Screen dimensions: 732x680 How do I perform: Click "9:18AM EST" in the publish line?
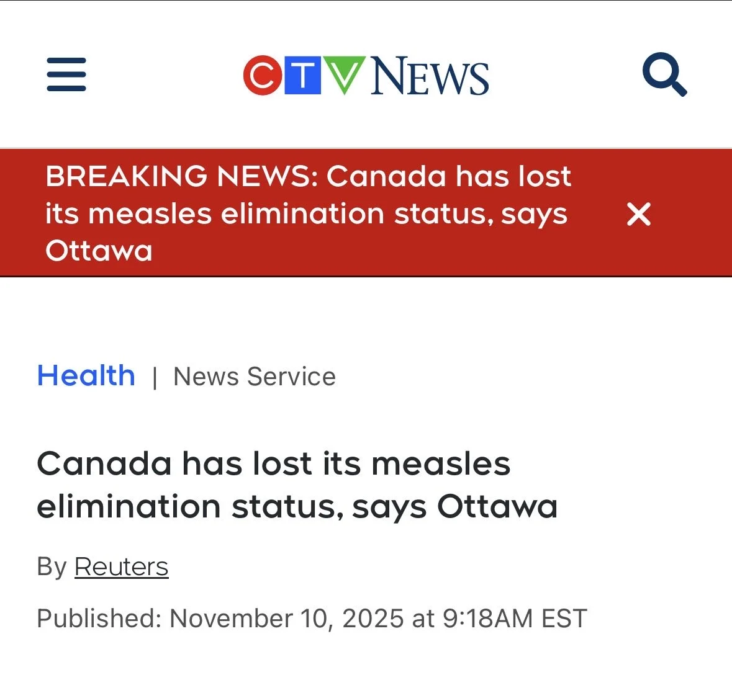[x=515, y=619]
